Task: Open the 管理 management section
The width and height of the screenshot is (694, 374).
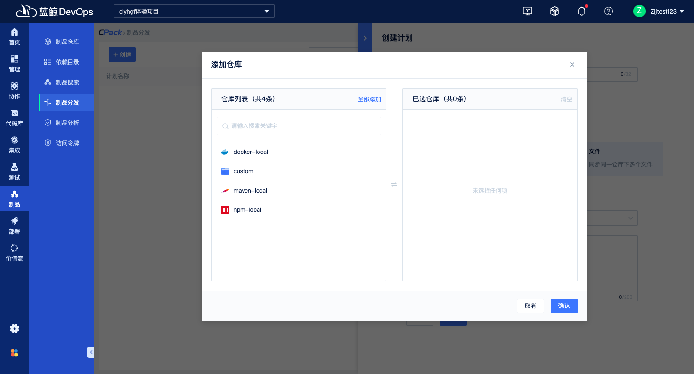Action: tap(14, 64)
